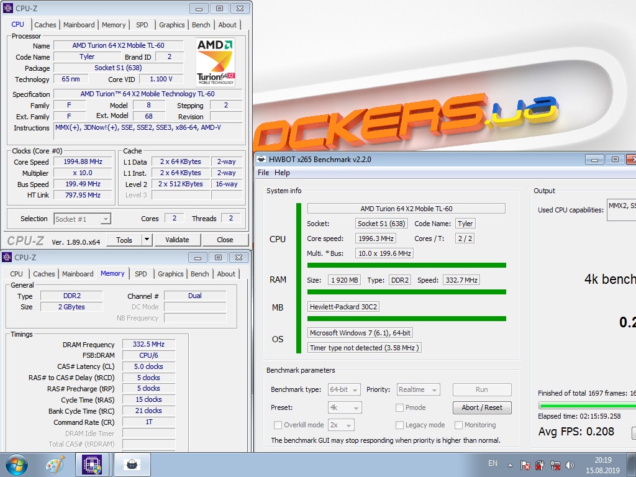
Task: Click the EN language indicator
Action: (x=493, y=463)
